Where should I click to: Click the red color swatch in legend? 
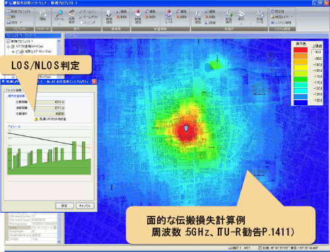tap(300, 50)
